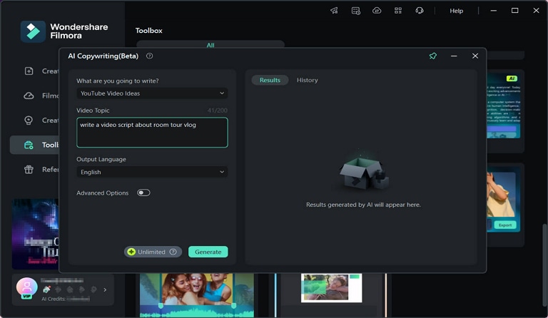Open the Output Language English dropdown
548x318 pixels.
152,172
